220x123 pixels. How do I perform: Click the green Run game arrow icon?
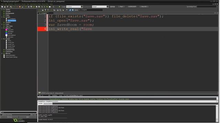[x=14, y=7]
